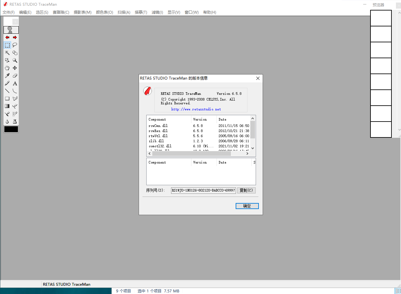
Task: Select the pencil tool
Action: tap(7, 83)
